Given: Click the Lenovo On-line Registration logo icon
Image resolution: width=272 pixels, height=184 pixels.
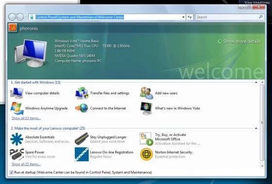Looking at the screenshot, I should click(82, 154).
